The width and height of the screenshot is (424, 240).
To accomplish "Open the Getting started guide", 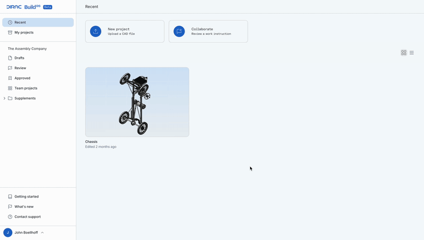I will coord(38,197).
